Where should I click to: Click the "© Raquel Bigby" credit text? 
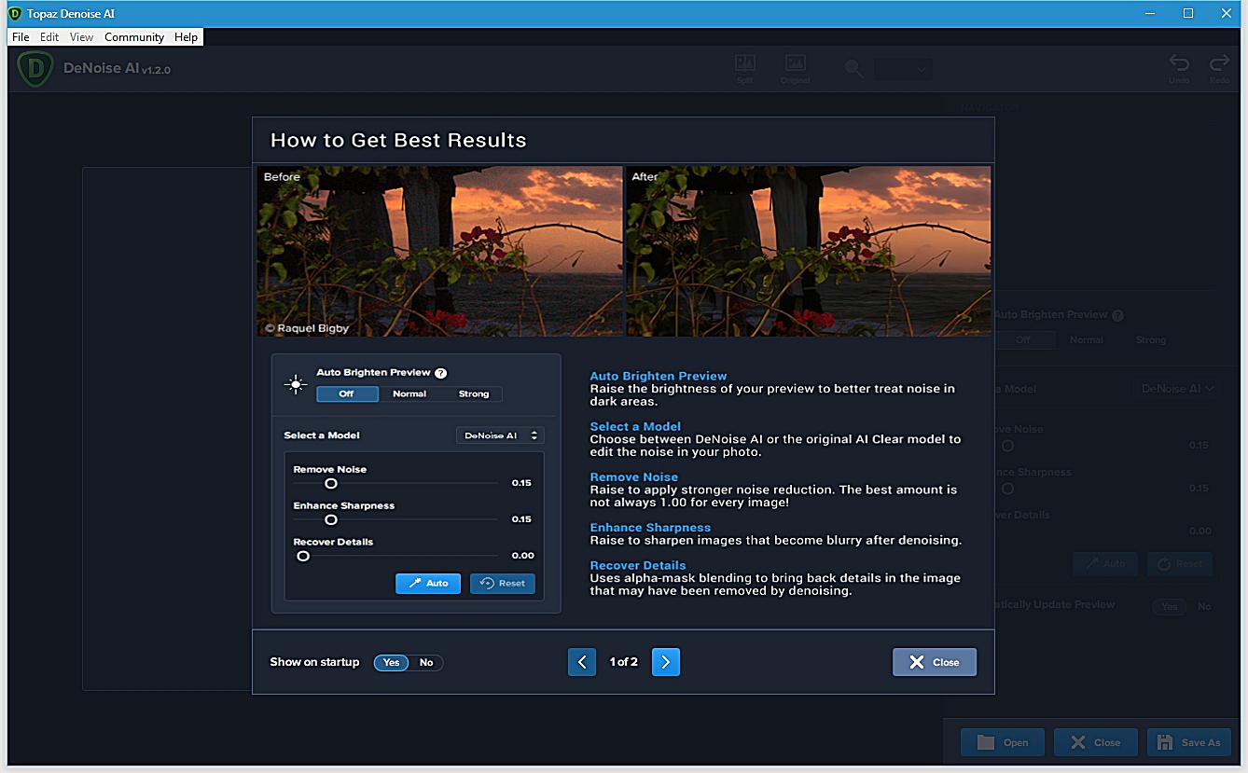point(307,328)
